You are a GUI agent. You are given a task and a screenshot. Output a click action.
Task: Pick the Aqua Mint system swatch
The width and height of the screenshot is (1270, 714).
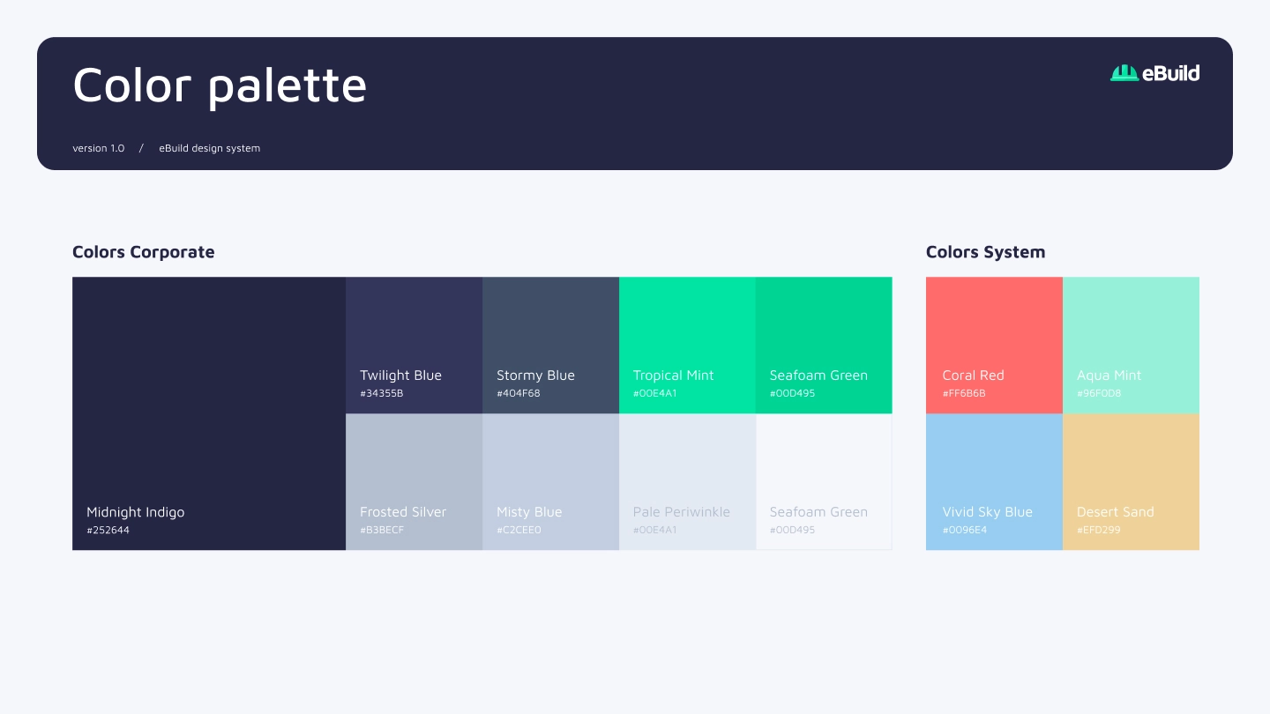point(1131,345)
